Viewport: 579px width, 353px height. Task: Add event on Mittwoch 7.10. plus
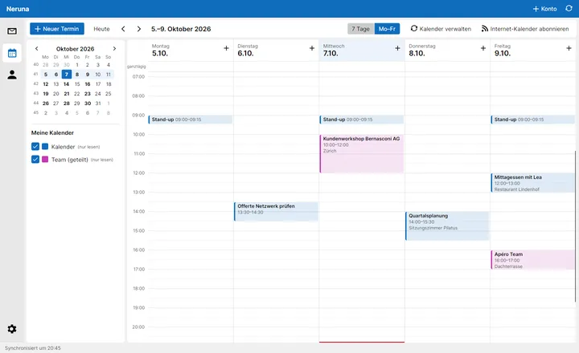point(397,48)
